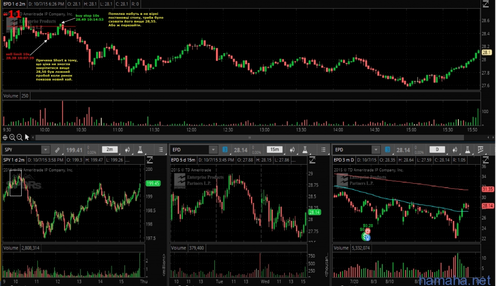Expand the SPY symbol dropdown
The image size is (496, 286).
point(45,150)
